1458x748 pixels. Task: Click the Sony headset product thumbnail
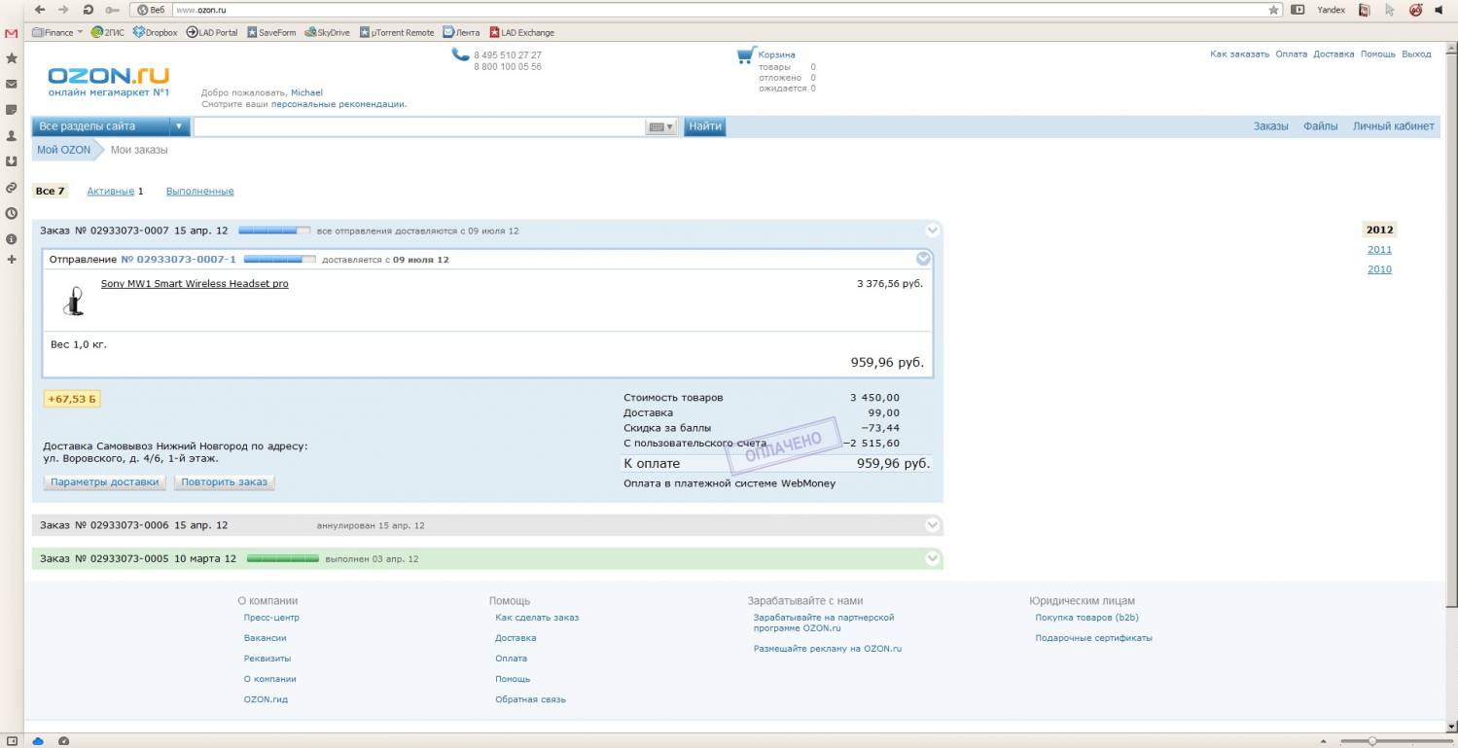73,301
